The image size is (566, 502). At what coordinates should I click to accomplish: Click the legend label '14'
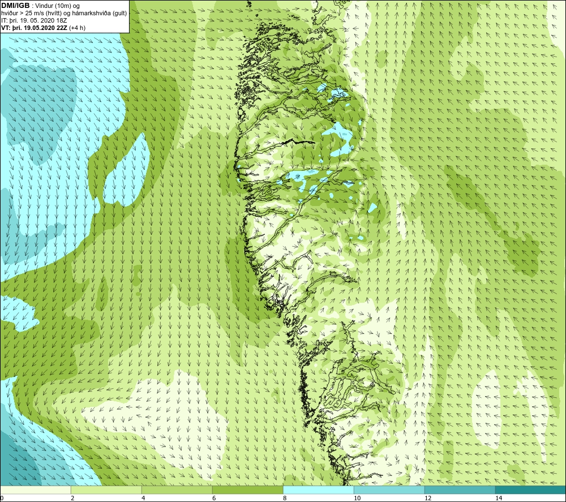click(499, 498)
